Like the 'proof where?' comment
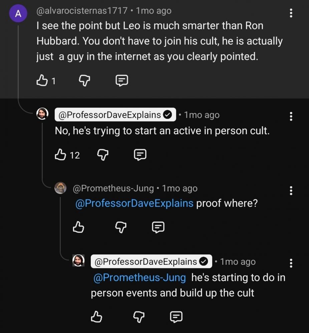 click(x=78, y=227)
